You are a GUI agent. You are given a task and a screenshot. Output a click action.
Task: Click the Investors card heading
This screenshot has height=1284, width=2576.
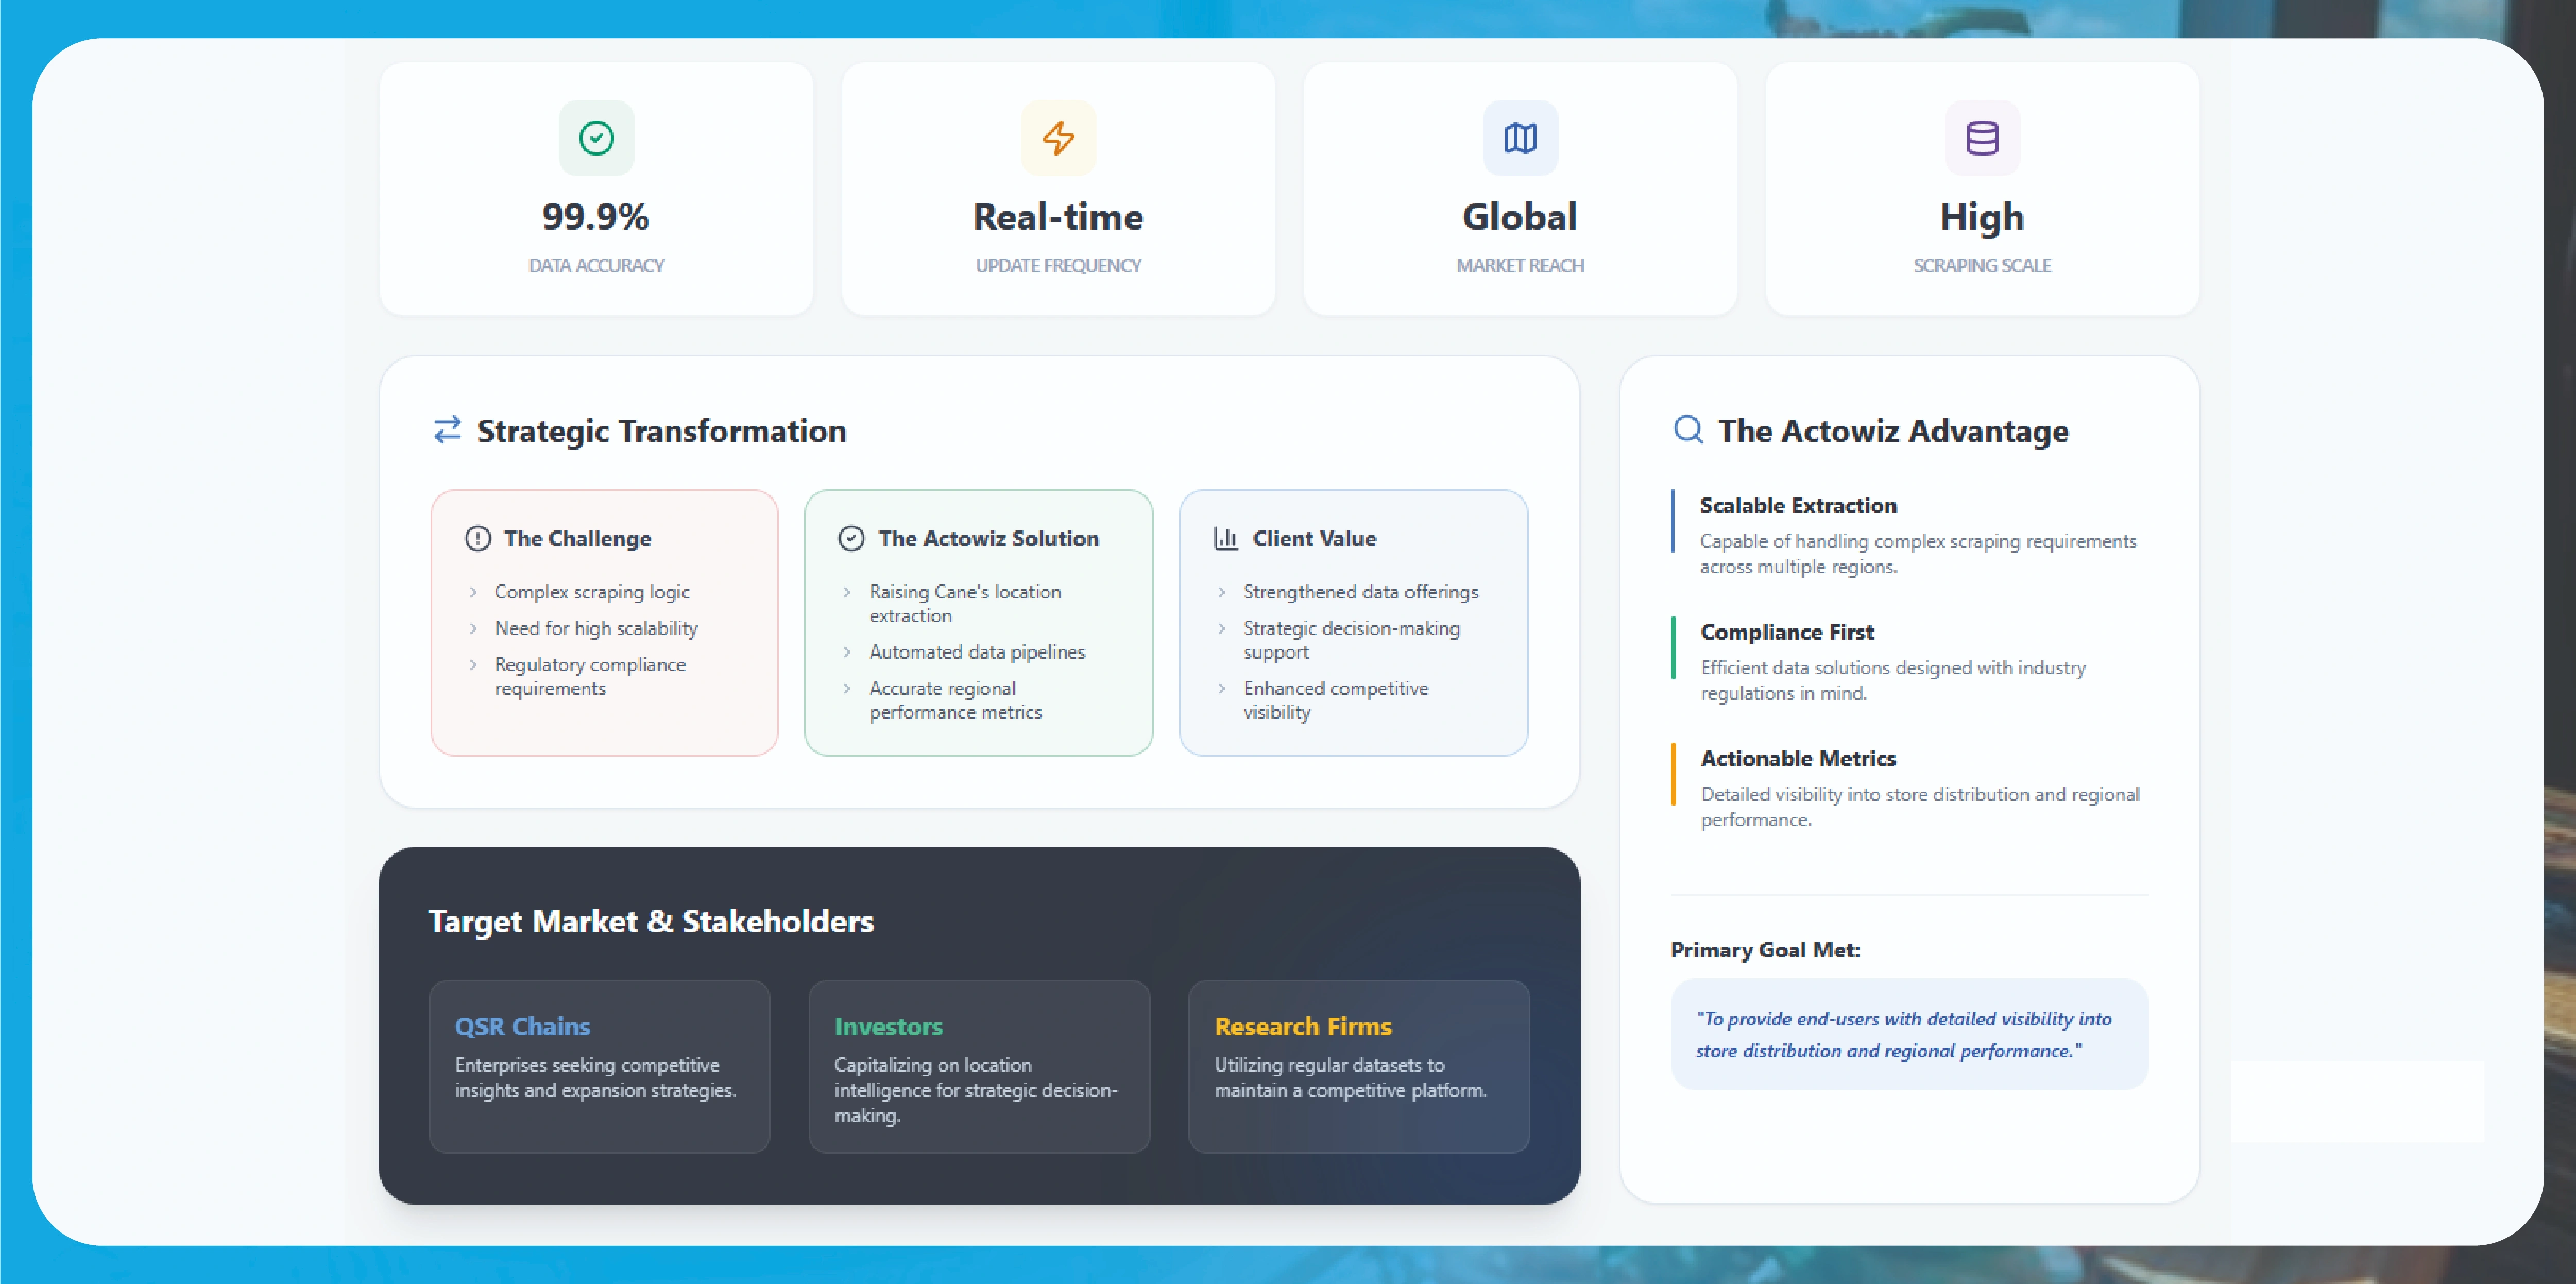(888, 1027)
